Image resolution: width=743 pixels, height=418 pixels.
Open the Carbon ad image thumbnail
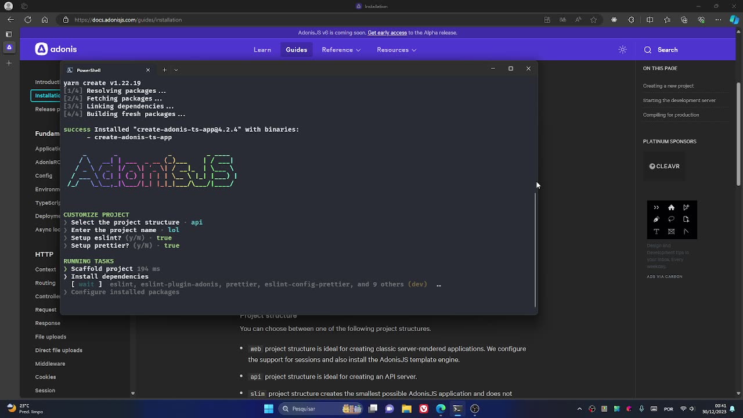(x=672, y=219)
